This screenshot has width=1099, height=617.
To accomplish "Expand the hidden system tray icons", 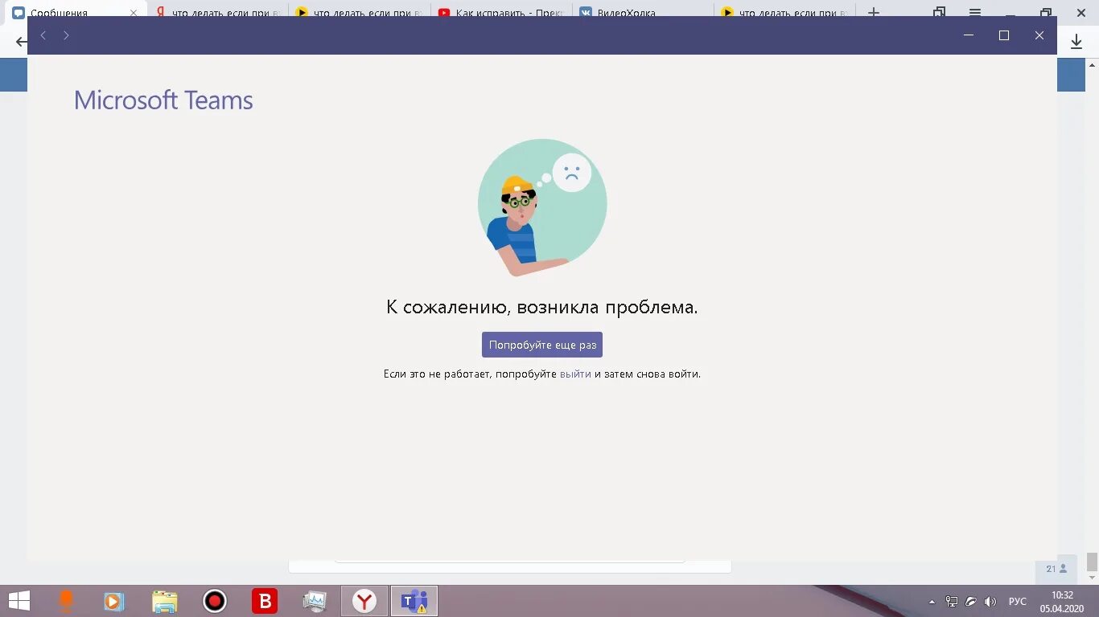I will 931,601.
